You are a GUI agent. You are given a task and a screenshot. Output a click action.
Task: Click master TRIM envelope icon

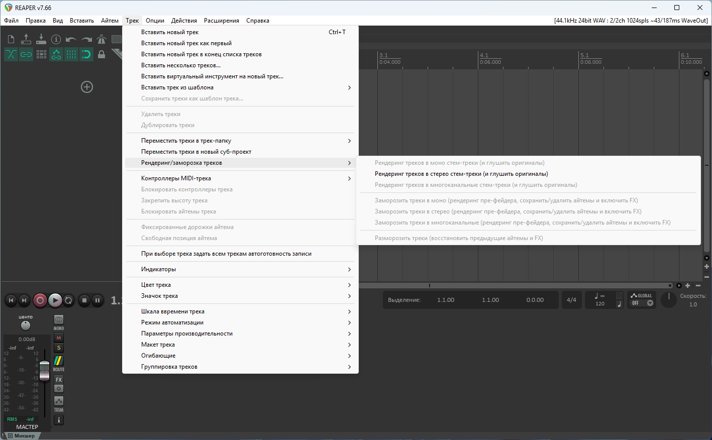pyautogui.click(x=59, y=401)
